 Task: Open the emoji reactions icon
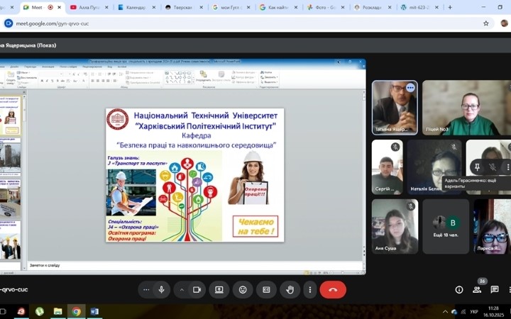click(243, 289)
